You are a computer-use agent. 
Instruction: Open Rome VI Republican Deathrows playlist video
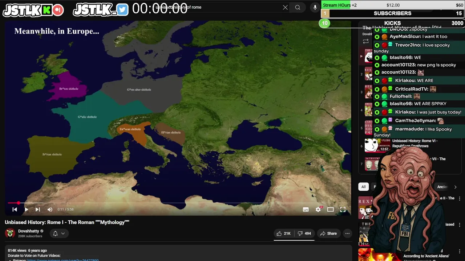tap(415, 143)
